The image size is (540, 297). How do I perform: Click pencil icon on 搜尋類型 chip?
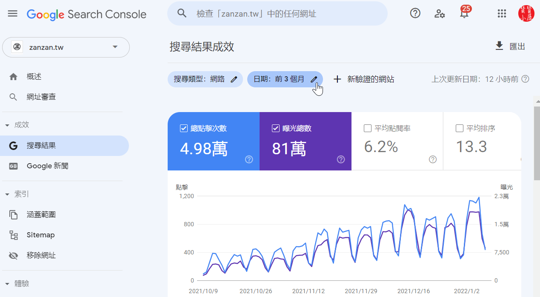(x=234, y=79)
